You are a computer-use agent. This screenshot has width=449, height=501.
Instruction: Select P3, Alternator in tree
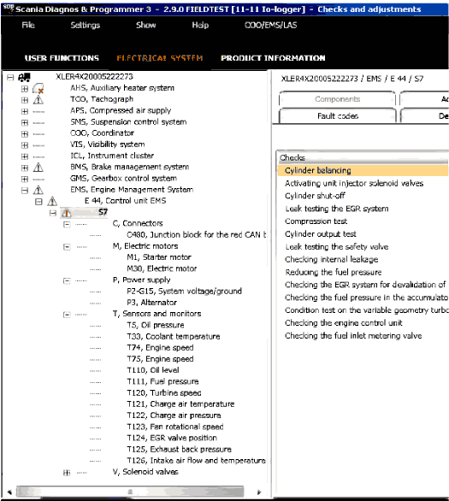coord(151,303)
